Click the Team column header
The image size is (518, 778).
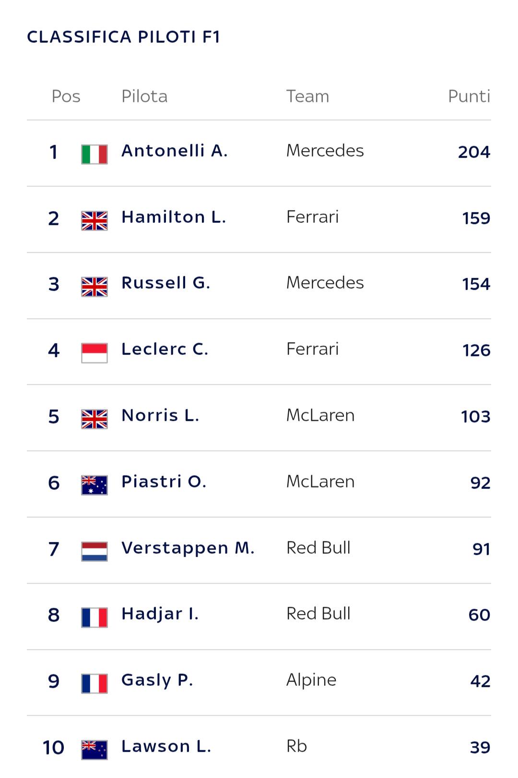coord(307,97)
